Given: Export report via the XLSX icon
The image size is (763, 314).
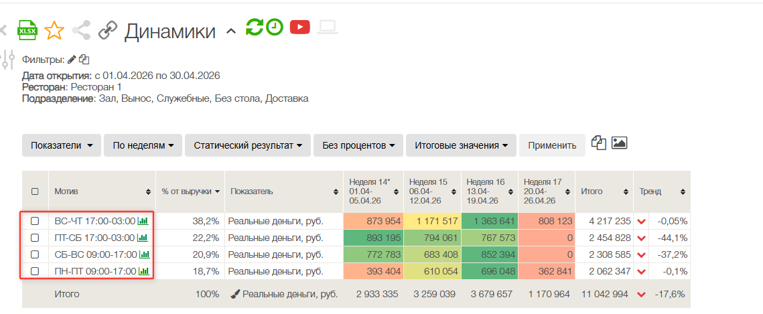Looking at the screenshot, I should [27, 31].
